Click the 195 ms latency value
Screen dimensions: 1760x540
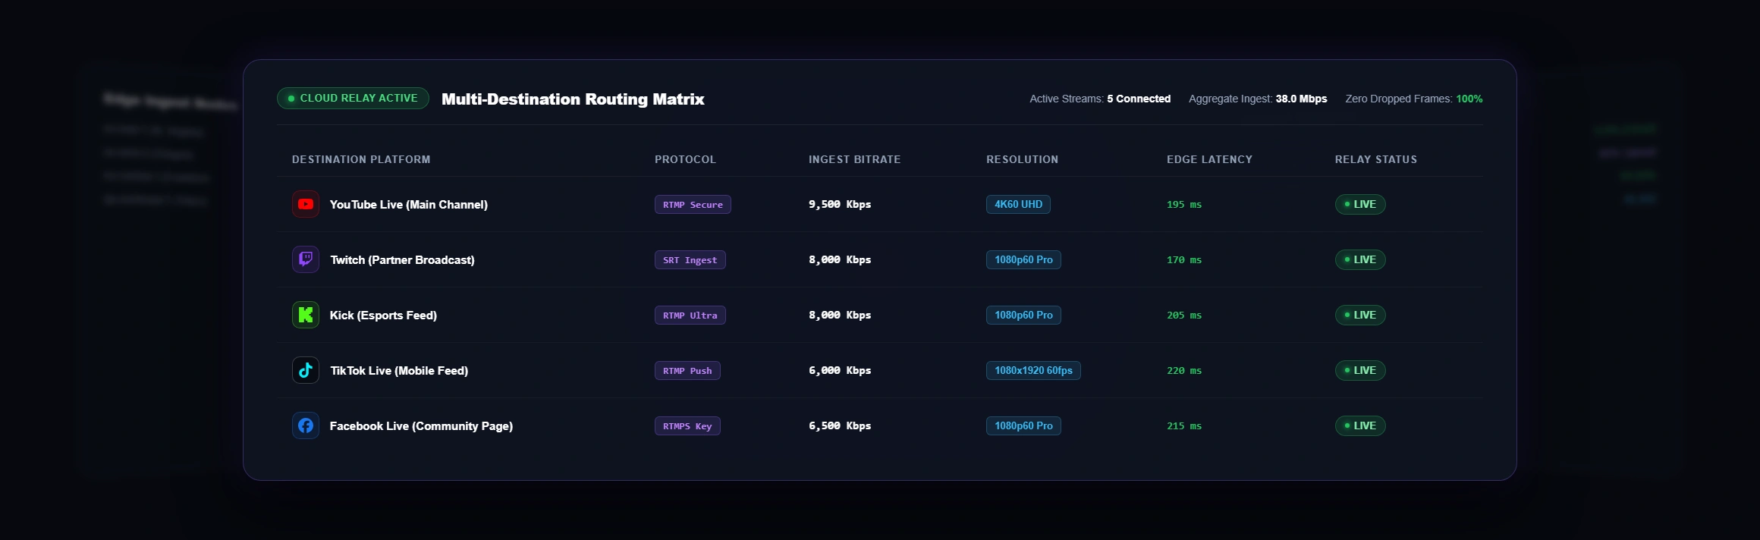(x=1184, y=205)
